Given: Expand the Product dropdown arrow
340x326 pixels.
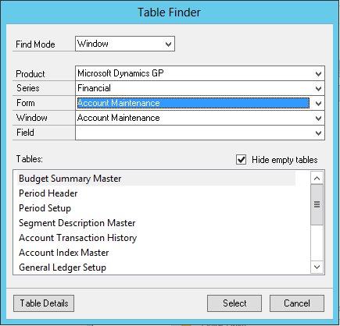Looking at the screenshot, I should pyautogui.click(x=318, y=73).
